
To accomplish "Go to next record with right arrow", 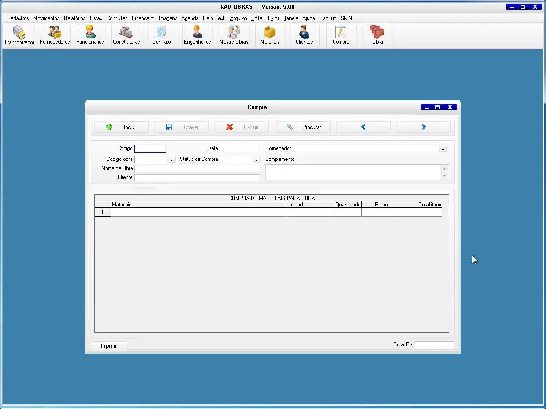I will [423, 127].
